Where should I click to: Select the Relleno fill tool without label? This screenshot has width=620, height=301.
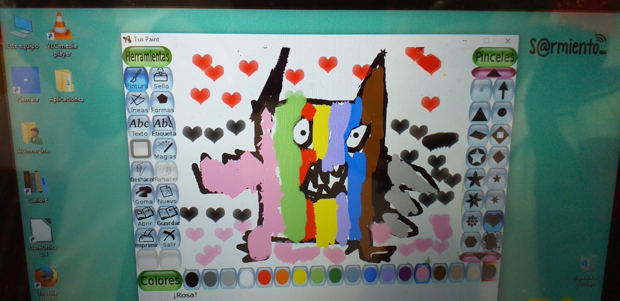(140, 149)
